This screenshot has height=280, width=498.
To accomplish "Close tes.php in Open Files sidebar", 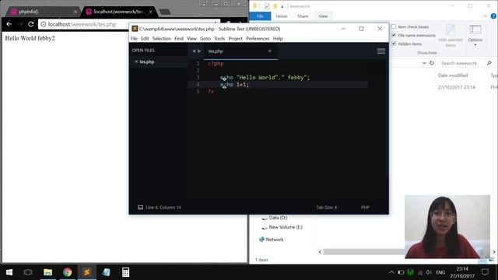I will click(x=136, y=61).
